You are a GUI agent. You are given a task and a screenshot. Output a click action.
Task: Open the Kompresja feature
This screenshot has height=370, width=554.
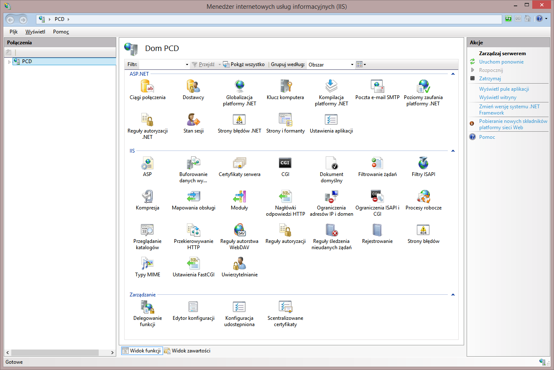(x=148, y=200)
